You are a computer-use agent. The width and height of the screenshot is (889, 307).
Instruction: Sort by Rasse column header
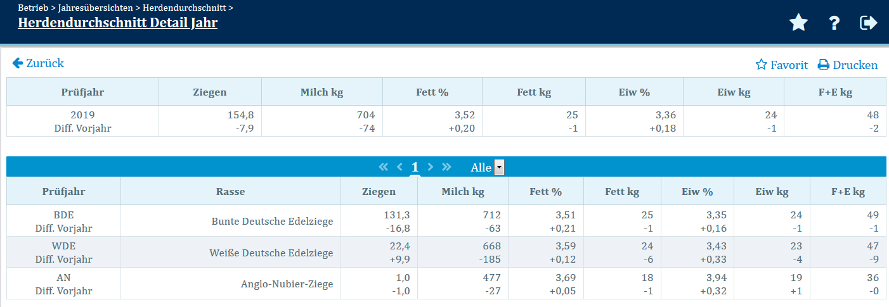[x=230, y=191]
